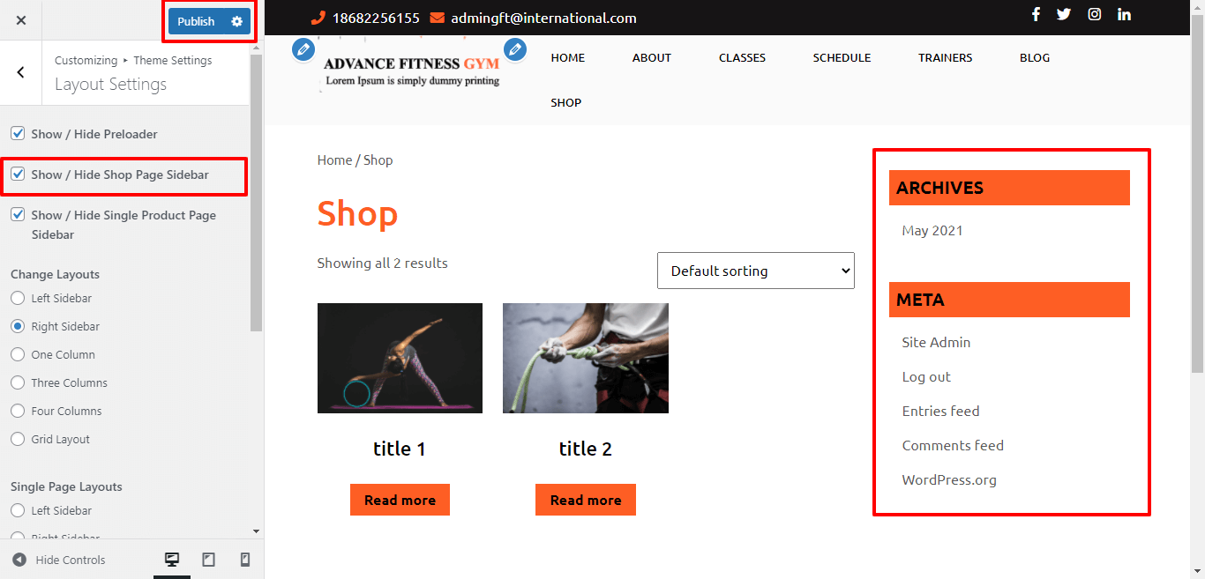Click the pencil edit icon left of logo
This screenshot has width=1205, height=579.
pos(303,49)
